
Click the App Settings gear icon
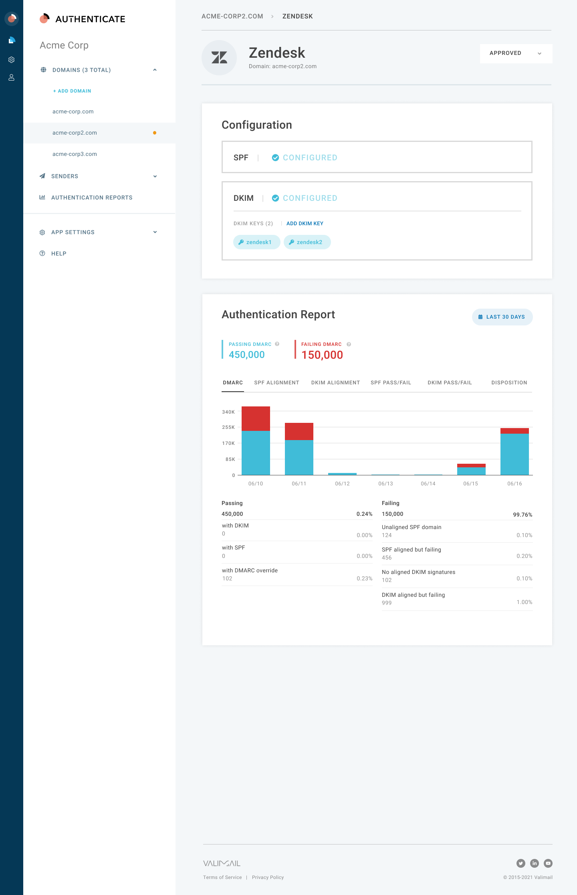[x=42, y=232]
